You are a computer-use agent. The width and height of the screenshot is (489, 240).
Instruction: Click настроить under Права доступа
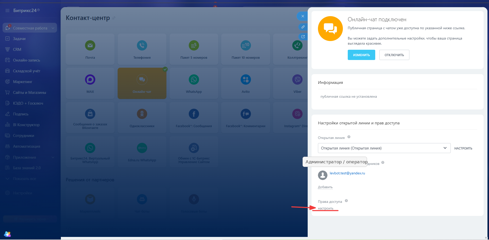point(326,208)
